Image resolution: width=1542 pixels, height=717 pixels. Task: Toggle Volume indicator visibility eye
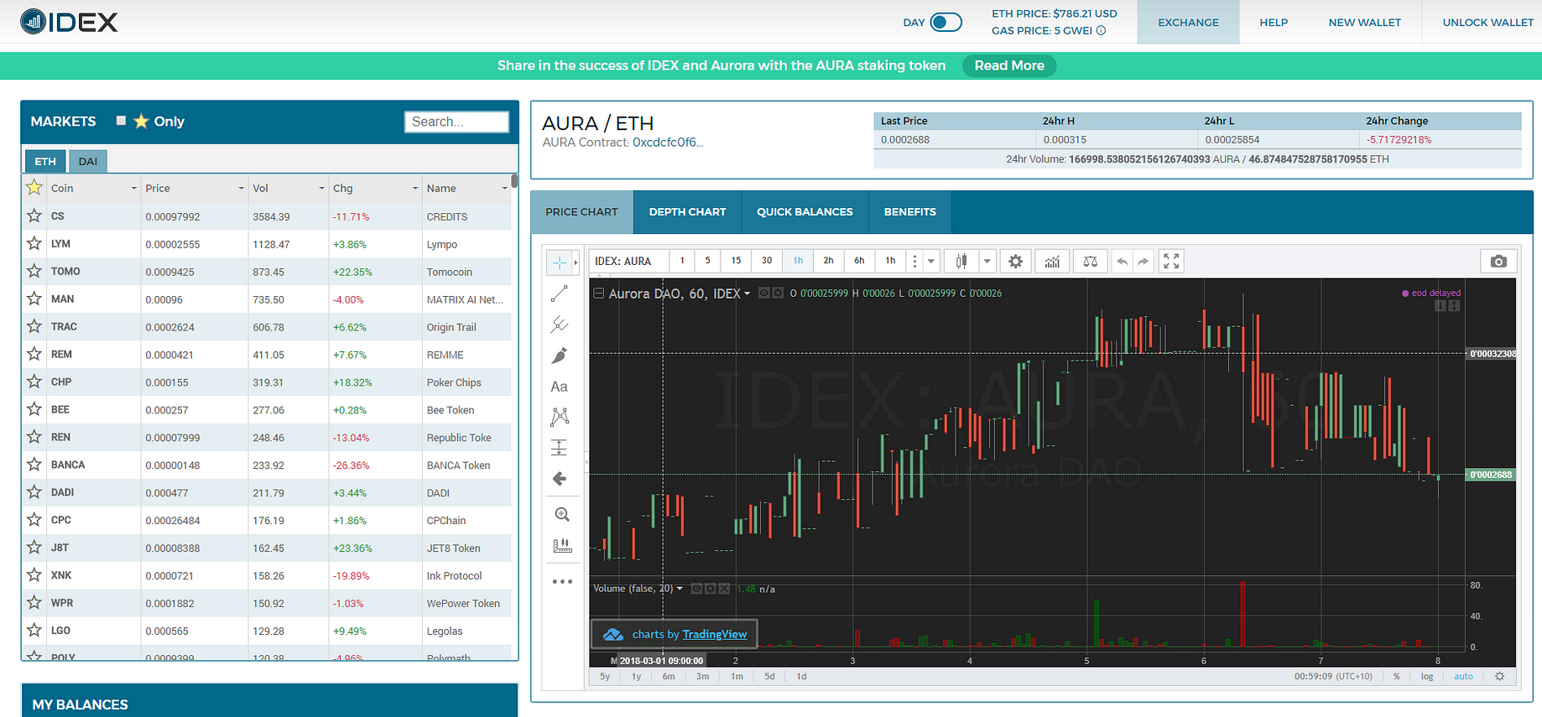[x=696, y=589]
